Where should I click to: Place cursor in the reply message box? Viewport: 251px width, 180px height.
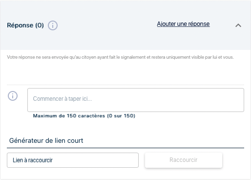[136, 100]
